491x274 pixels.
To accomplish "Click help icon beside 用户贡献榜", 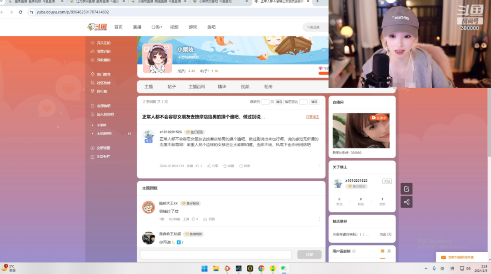I will point(354,251).
